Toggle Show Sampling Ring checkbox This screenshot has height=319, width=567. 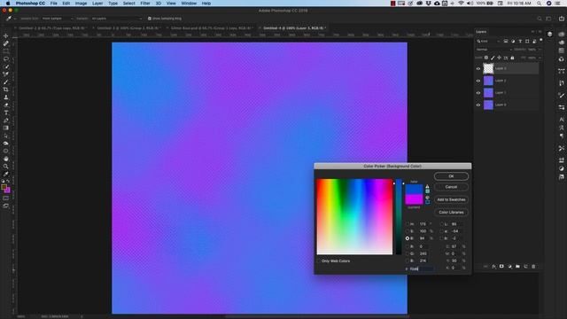pyautogui.click(x=150, y=19)
